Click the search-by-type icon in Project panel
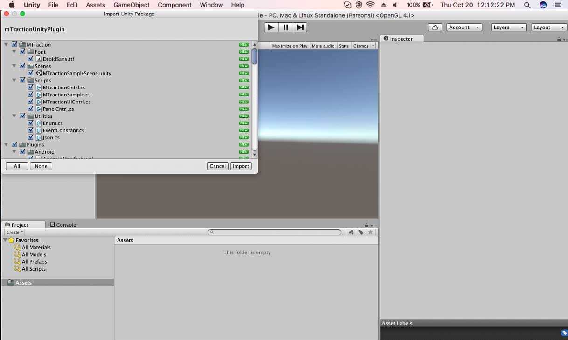This screenshot has width=568, height=340. (351, 232)
